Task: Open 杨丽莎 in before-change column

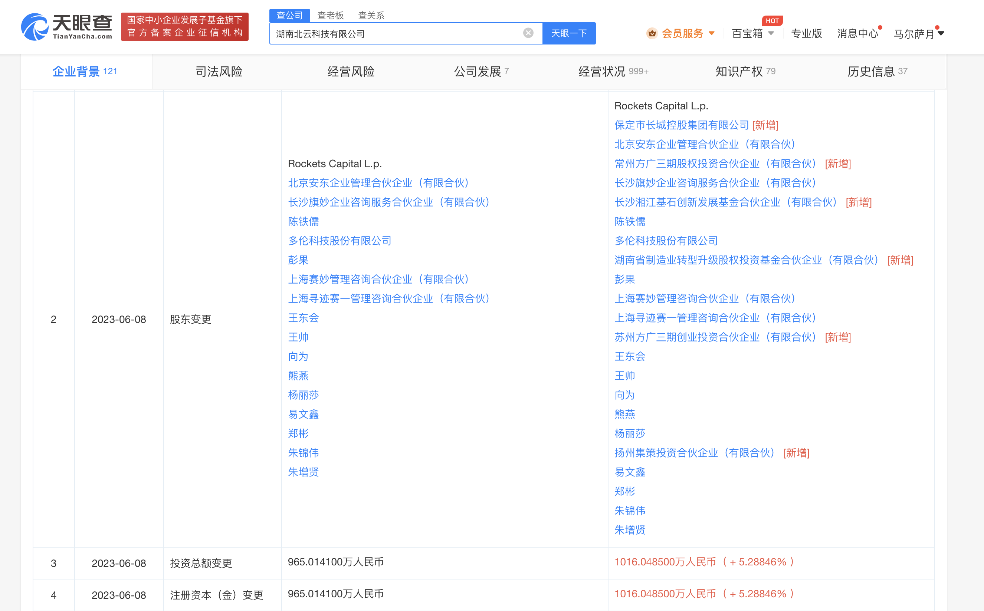Action: 304,395
